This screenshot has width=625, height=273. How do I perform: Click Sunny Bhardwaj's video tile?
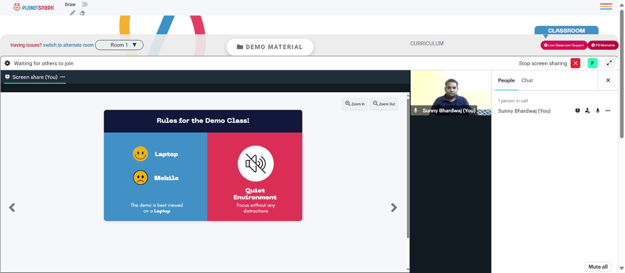[451, 93]
